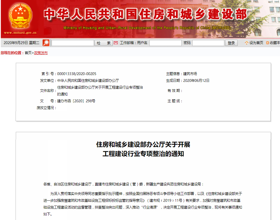
Task: Click the subject value 建筑市场
Action: tap(190, 74)
